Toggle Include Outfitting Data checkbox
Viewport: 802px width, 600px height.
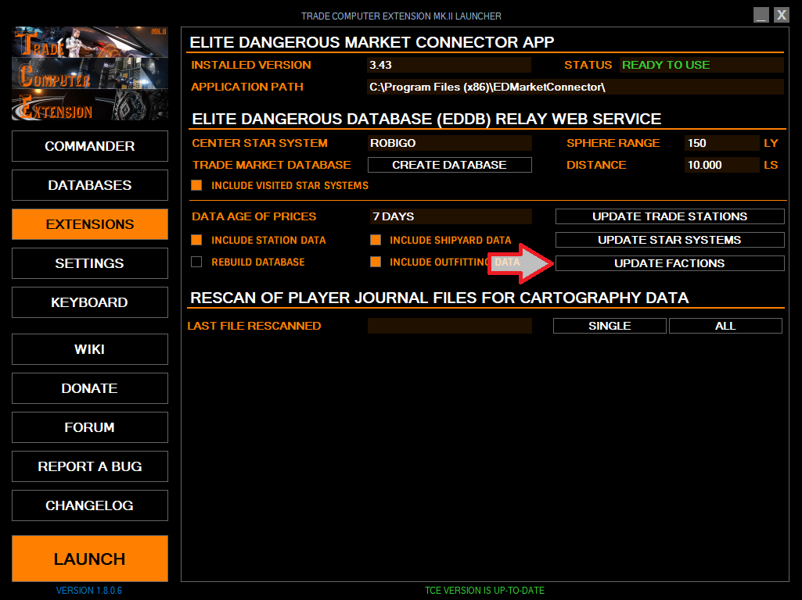[x=376, y=262]
